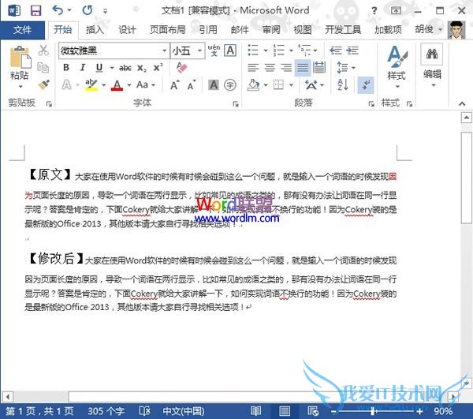Undo the last action
This screenshot has width=473, height=419.
click(x=58, y=10)
